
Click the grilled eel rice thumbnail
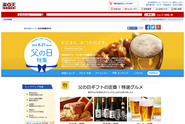pyautogui.click(x=76, y=109)
